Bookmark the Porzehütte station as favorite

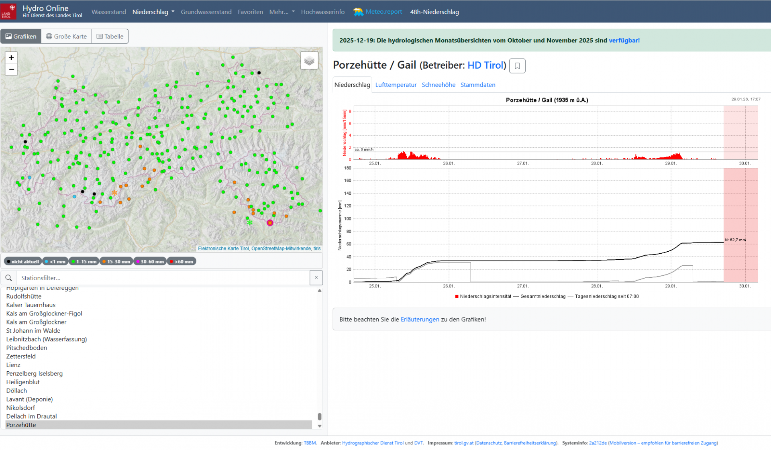click(517, 66)
